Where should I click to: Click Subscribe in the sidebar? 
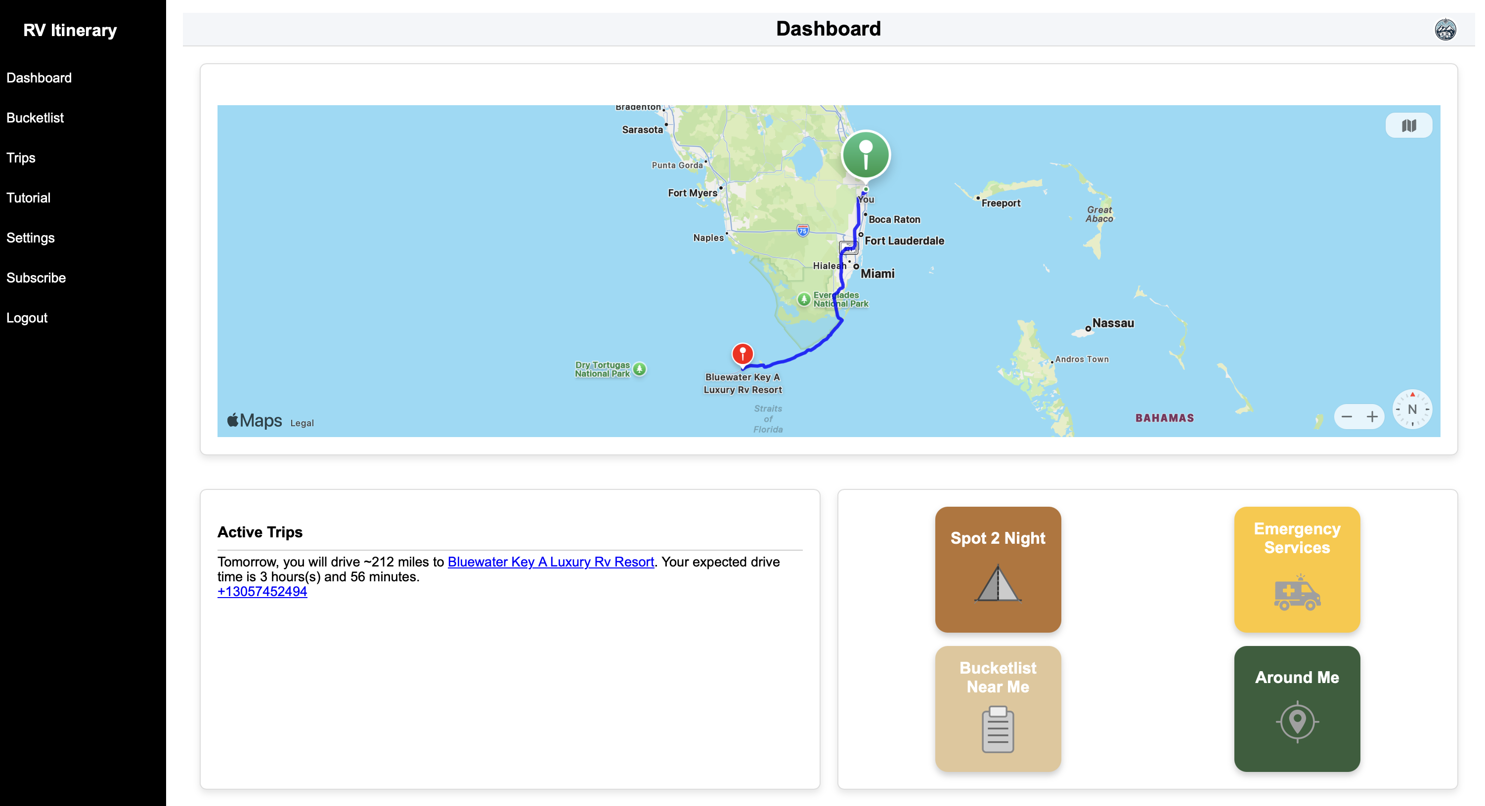[36, 278]
